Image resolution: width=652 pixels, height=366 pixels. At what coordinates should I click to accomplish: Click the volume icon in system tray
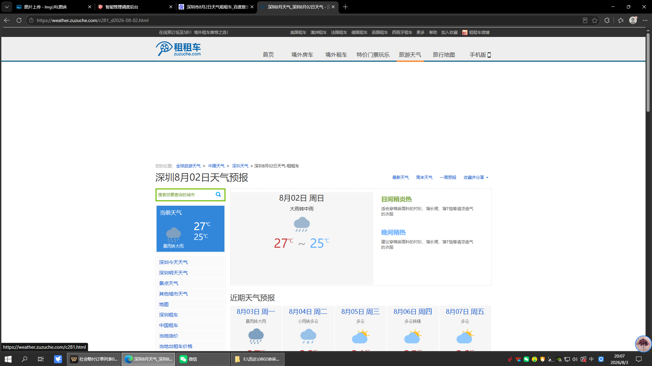click(x=575, y=359)
